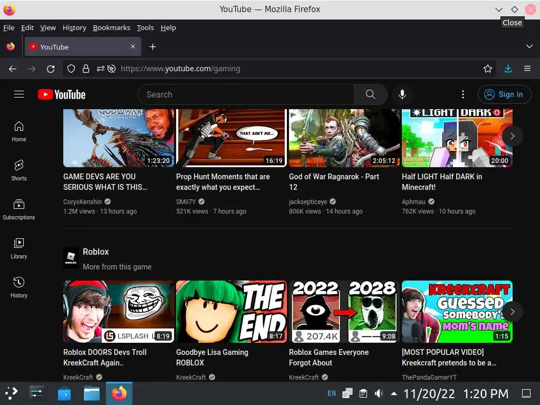Viewport: 540px width, 405px height.
Task: Open tracking protection shield icon
Action: click(71, 69)
